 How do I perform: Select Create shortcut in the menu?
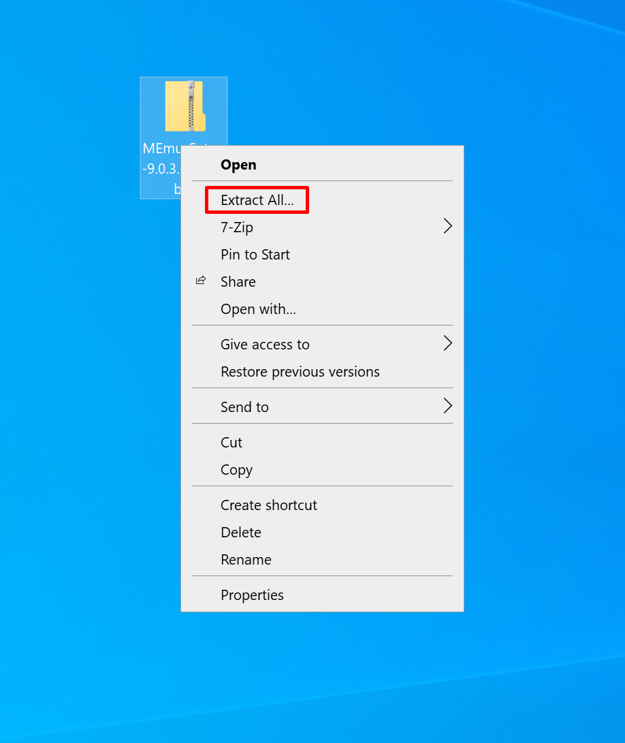pyautogui.click(x=269, y=505)
